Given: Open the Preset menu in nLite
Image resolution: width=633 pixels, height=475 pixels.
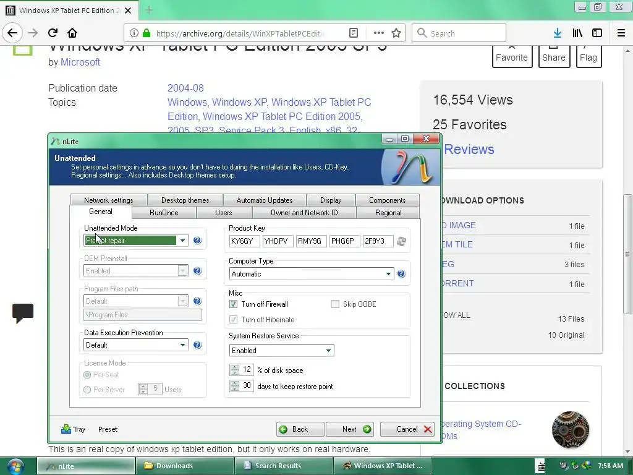Looking at the screenshot, I should [108, 429].
